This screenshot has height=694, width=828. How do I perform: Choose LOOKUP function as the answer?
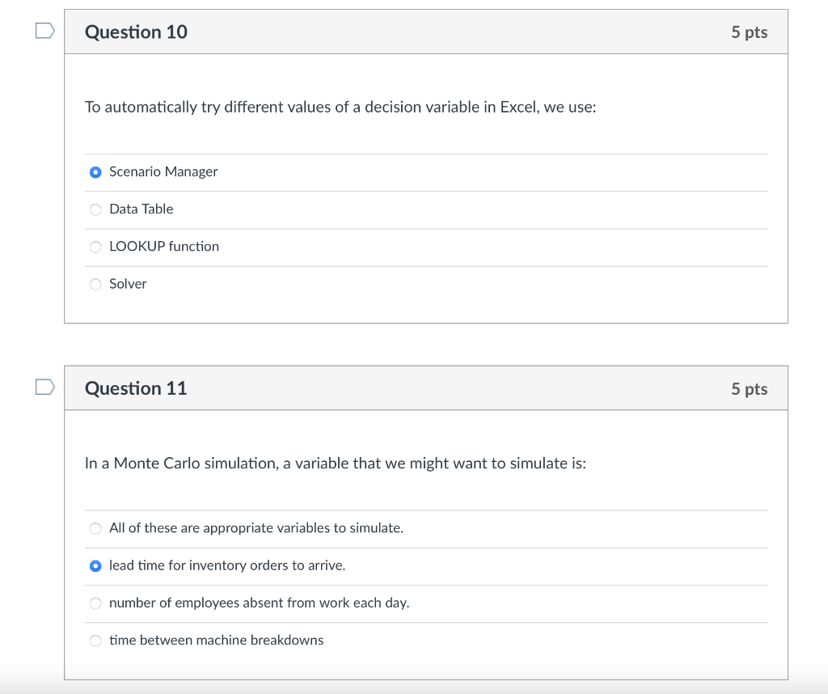(x=95, y=247)
